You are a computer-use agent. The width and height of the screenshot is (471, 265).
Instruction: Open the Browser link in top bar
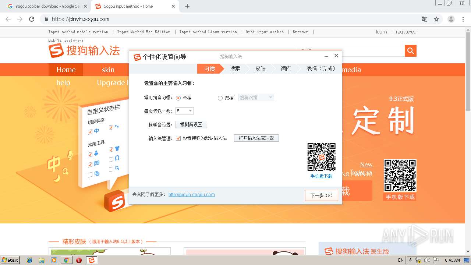(x=300, y=32)
